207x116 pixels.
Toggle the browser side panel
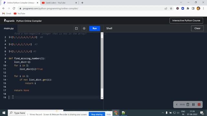[193, 8]
